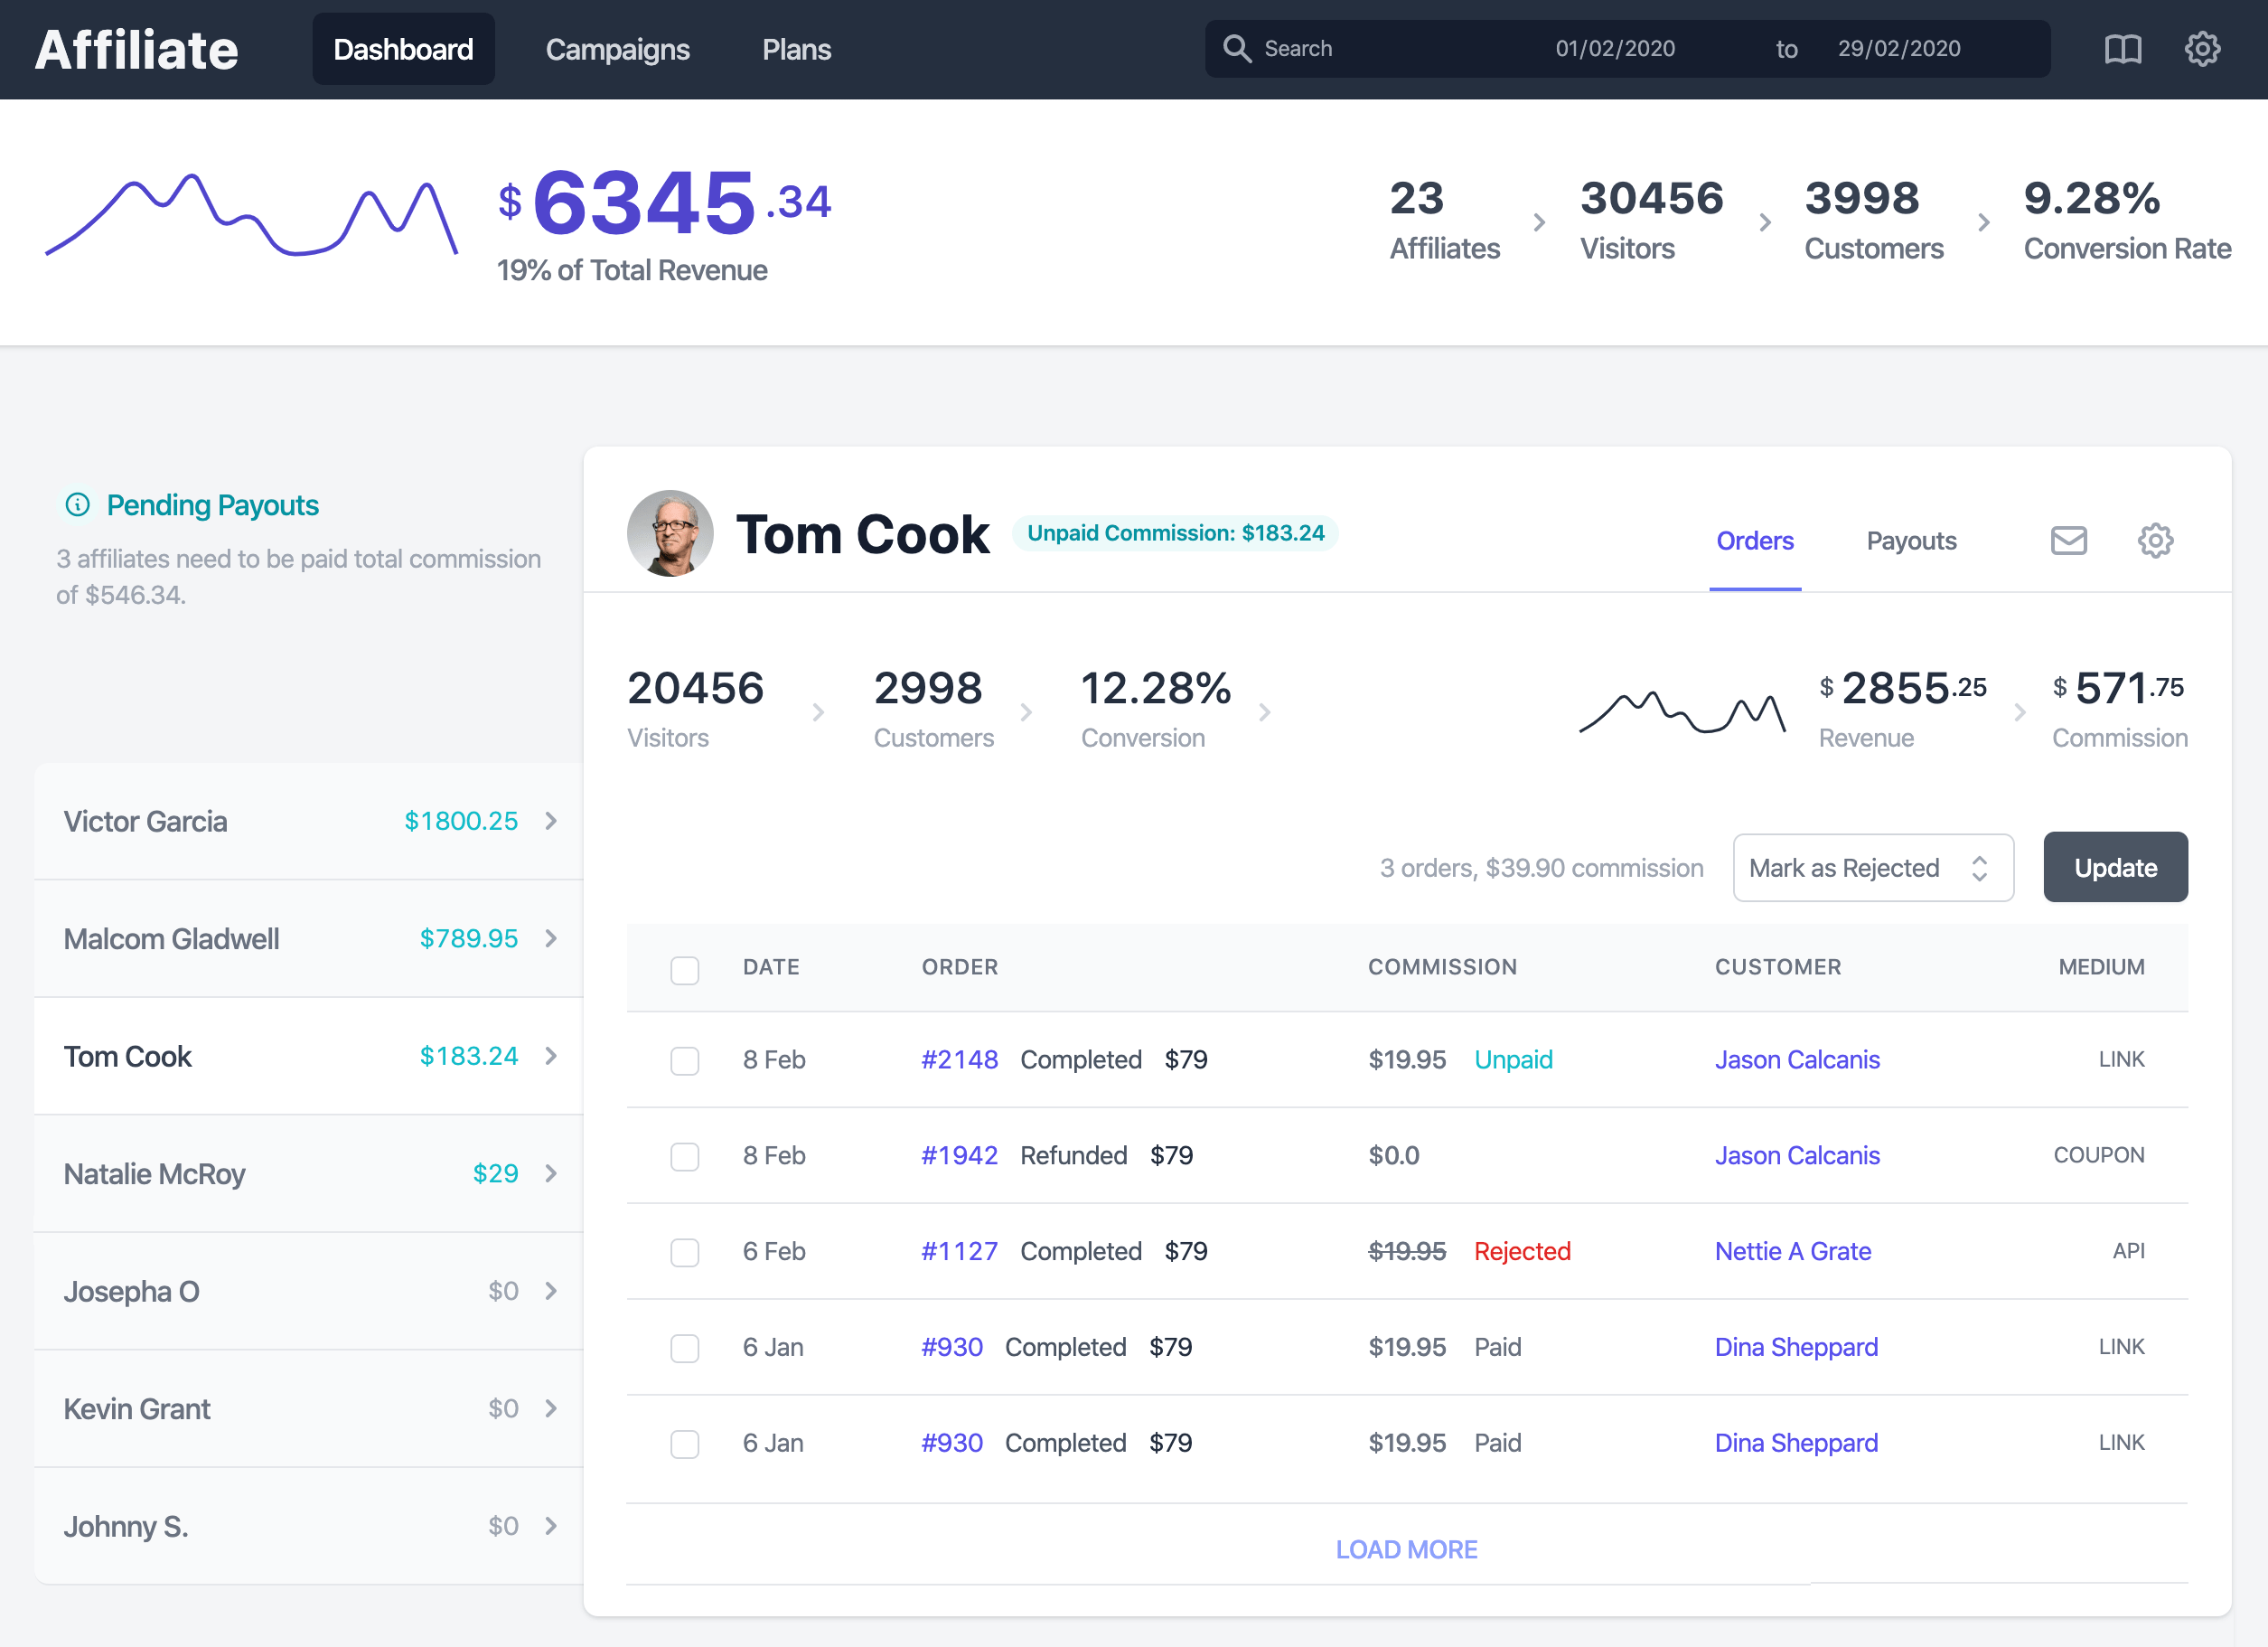Expand Victor Garcia's affiliate row
The height and width of the screenshot is (1647, 2268).
551,822
